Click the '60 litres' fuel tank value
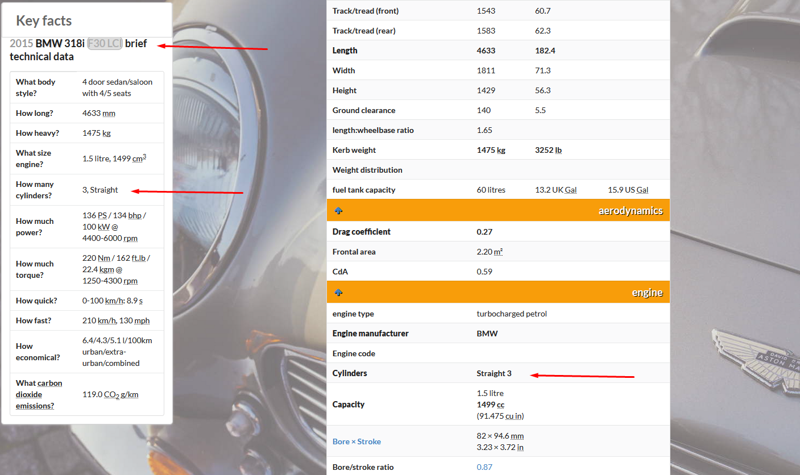 point(491,190)
